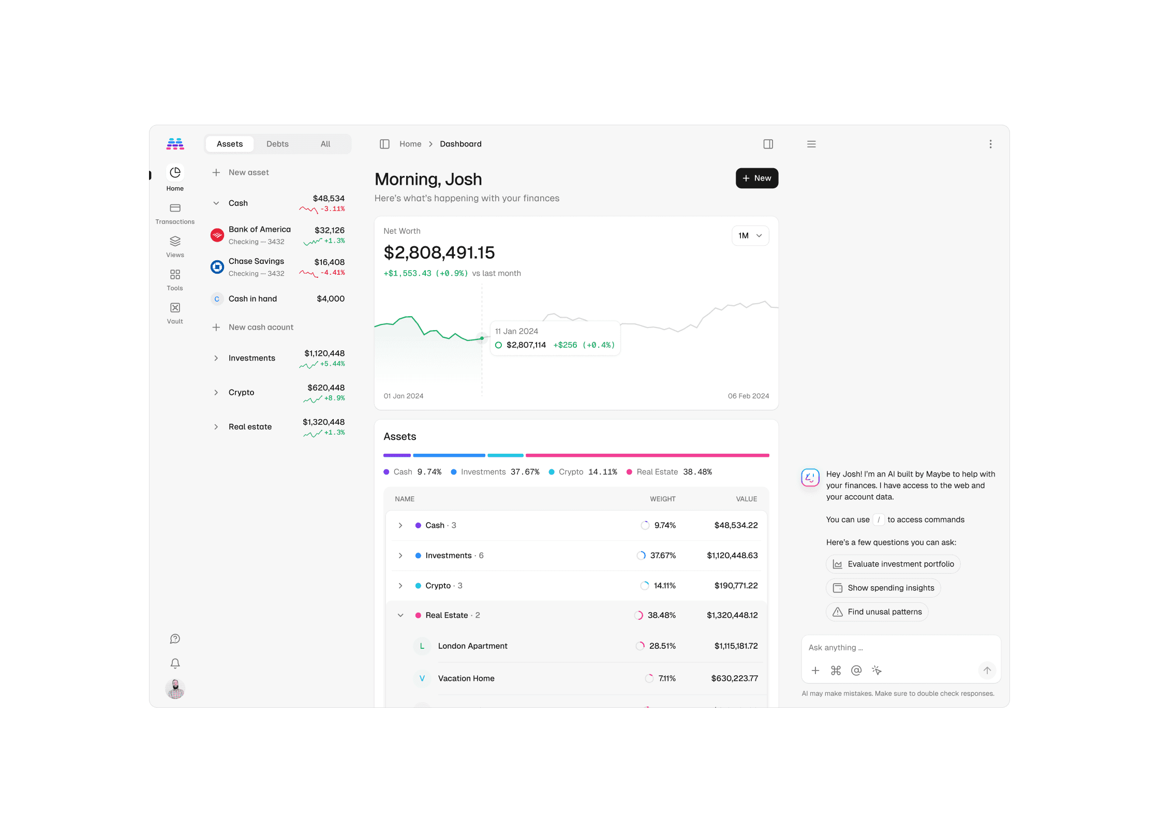Click the @ mention icon in chat
The image size is (1159, 833).
click(x=856, y=671)
